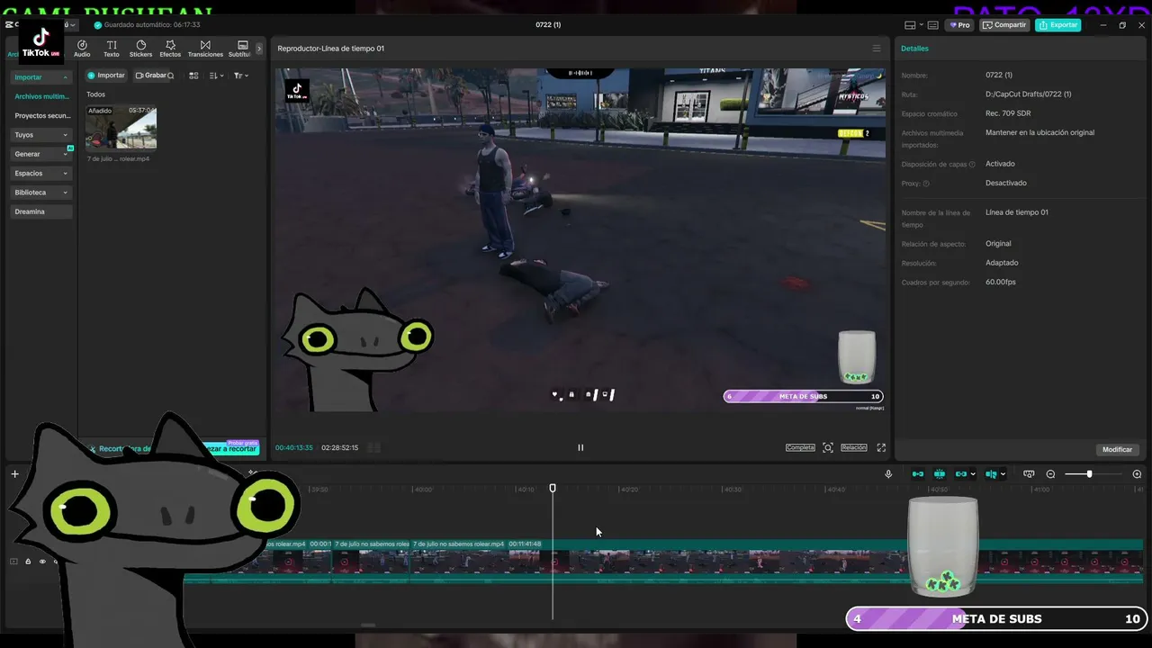Image resolution: width=1152 pixels, height=648 pixels.
Task: Click the Compartir share button
Action: click(1004, 25)
